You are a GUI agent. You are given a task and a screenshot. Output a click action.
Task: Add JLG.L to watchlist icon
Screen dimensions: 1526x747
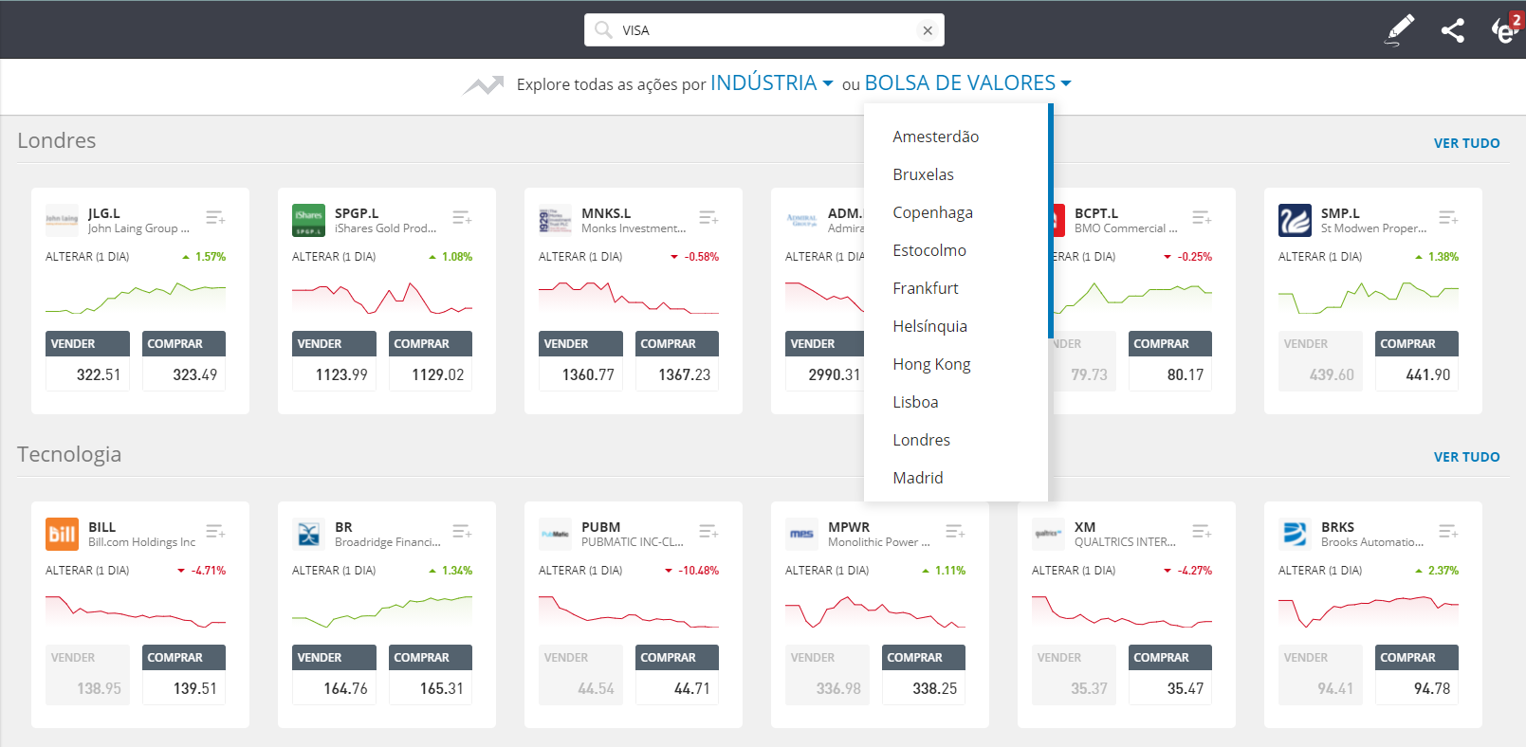[x=215, y=218]
